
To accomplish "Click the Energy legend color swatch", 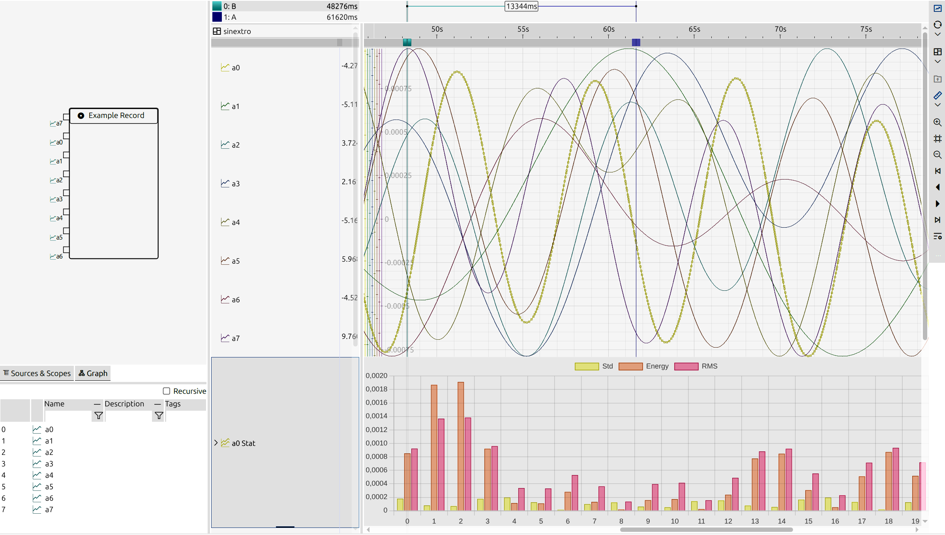I will (630, 366).
